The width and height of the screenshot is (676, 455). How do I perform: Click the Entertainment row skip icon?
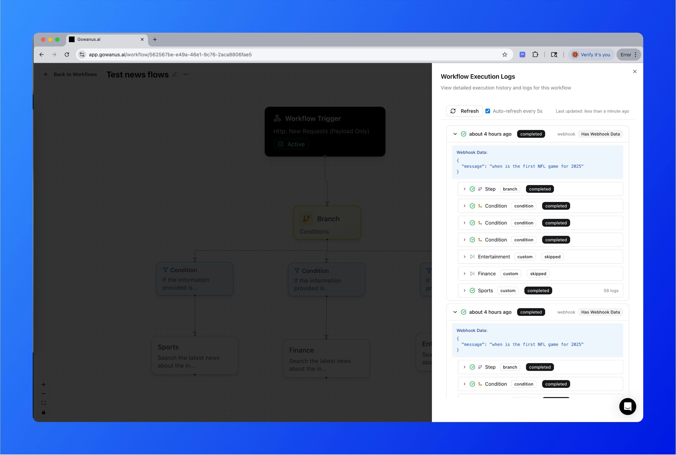[x=472, y=257]
